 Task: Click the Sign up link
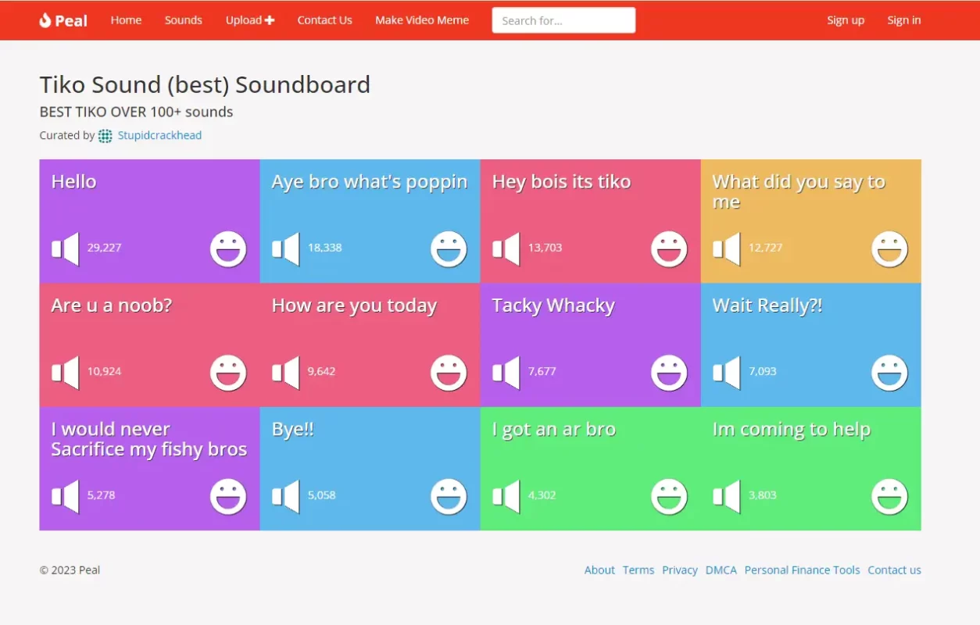coord(846,20)
